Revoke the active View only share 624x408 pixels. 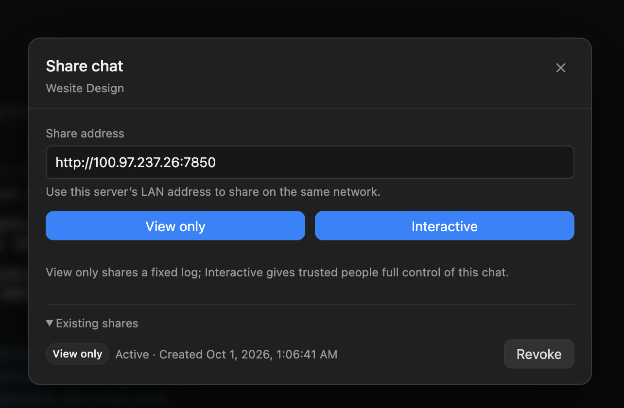point(539,354)
